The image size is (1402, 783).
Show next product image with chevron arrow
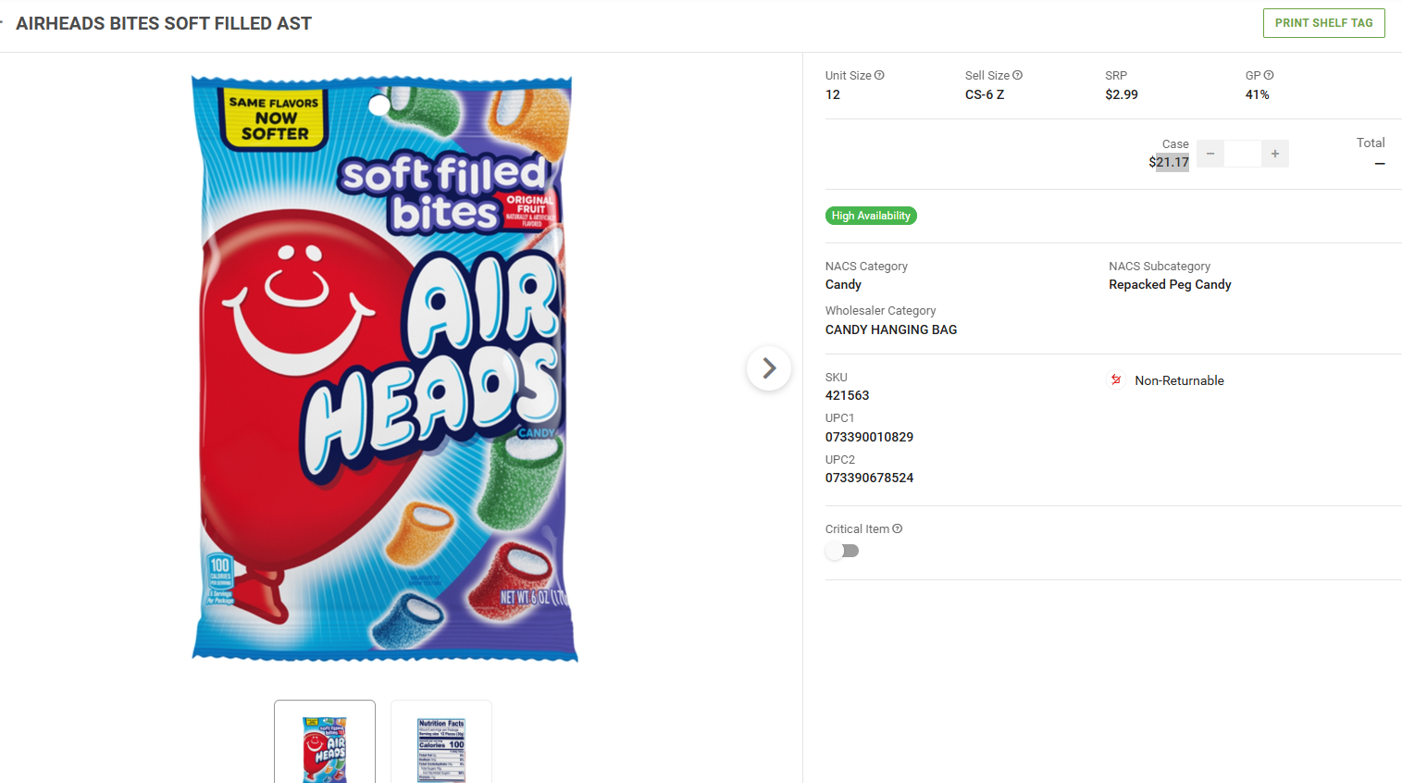[768, 368]
